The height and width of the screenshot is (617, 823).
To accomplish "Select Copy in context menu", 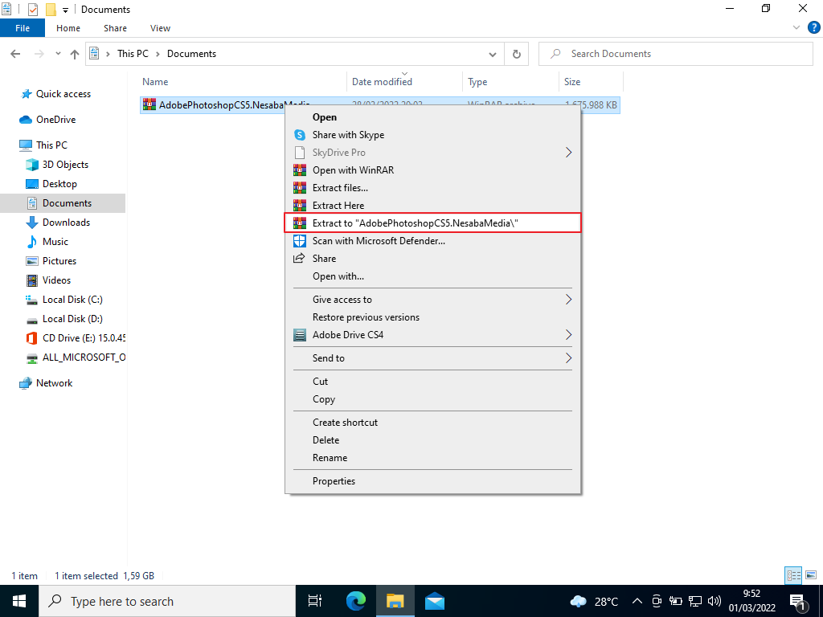I will click(x=432, y=399).
